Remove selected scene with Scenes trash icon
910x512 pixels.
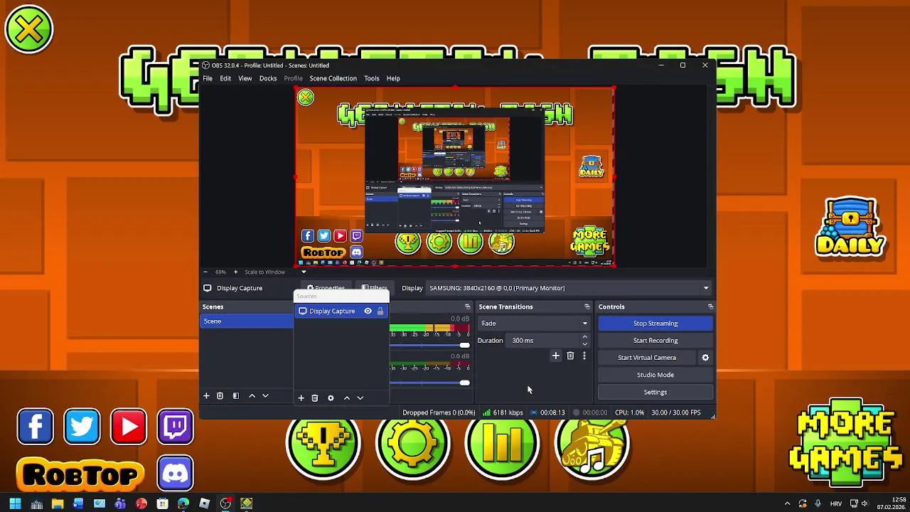220,396
